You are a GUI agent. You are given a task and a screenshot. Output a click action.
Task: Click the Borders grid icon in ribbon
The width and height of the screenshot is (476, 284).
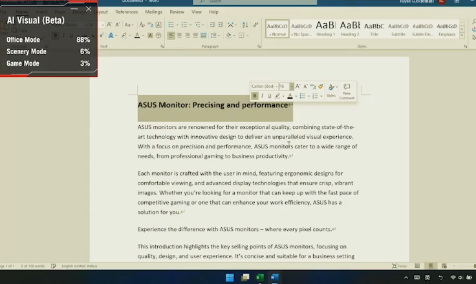241,35
